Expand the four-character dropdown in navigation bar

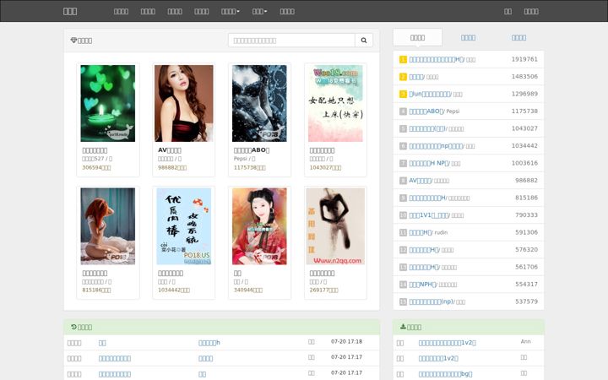pos(231,11)
